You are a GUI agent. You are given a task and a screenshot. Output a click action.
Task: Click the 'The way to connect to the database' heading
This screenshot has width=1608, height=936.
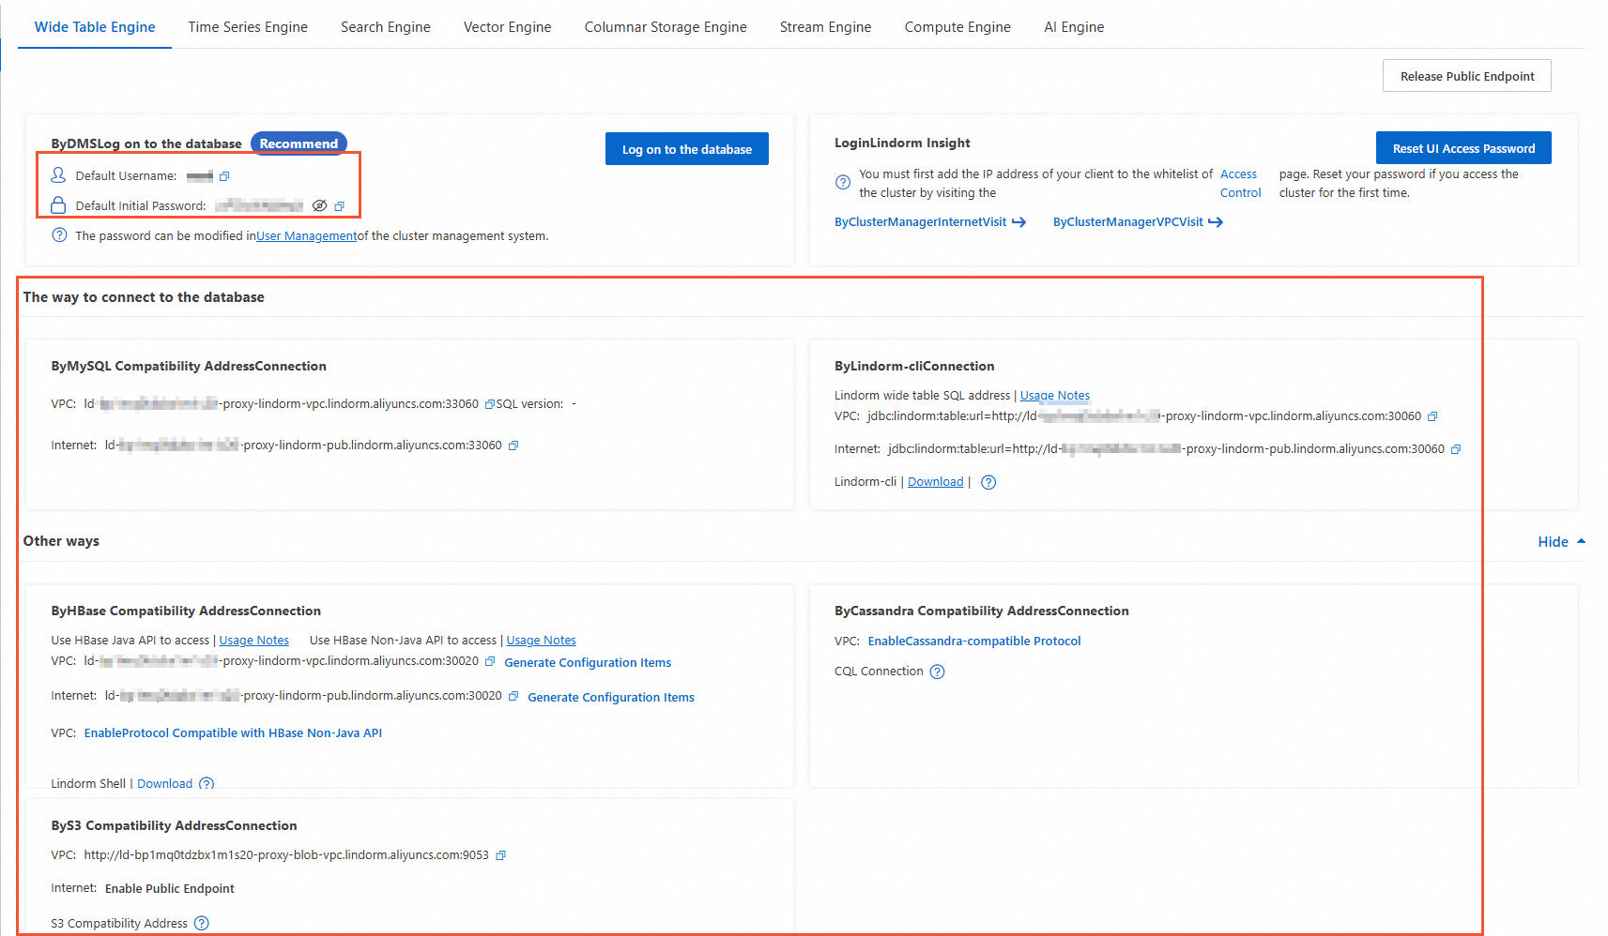click(144, 297)
